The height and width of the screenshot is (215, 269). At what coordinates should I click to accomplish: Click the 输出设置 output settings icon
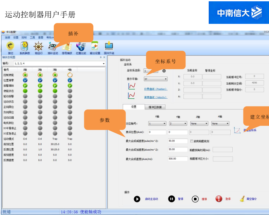click(x=95, y=46)
